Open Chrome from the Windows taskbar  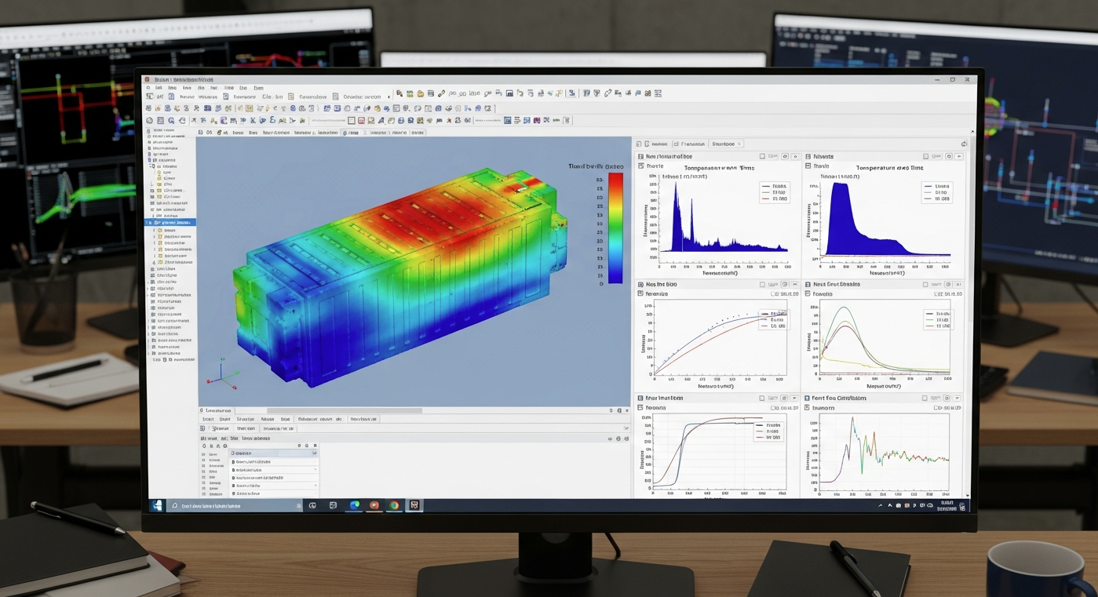click(x=354, y=505)
